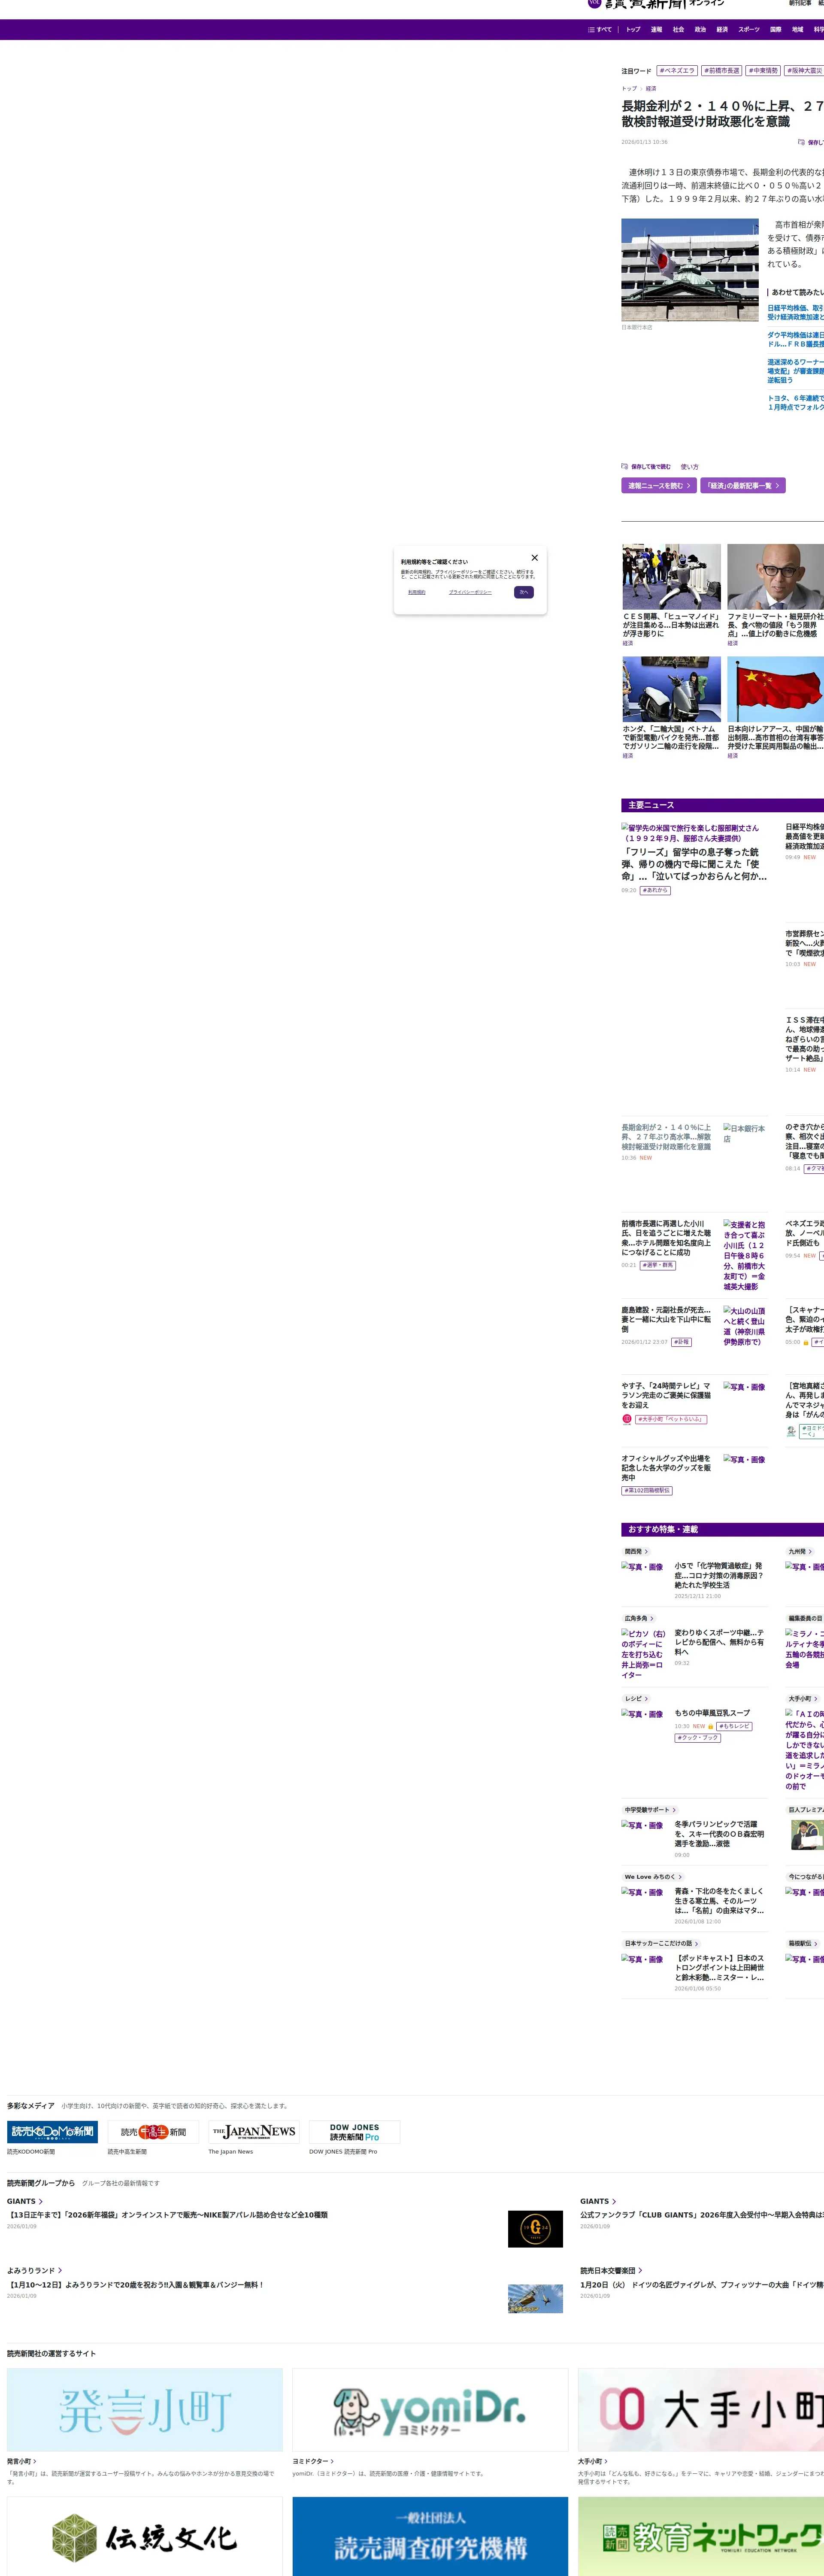The width and height of the screenshot is (824, 2576).
Task: Click the YOL logo icon
Action: tap(594, 3)
